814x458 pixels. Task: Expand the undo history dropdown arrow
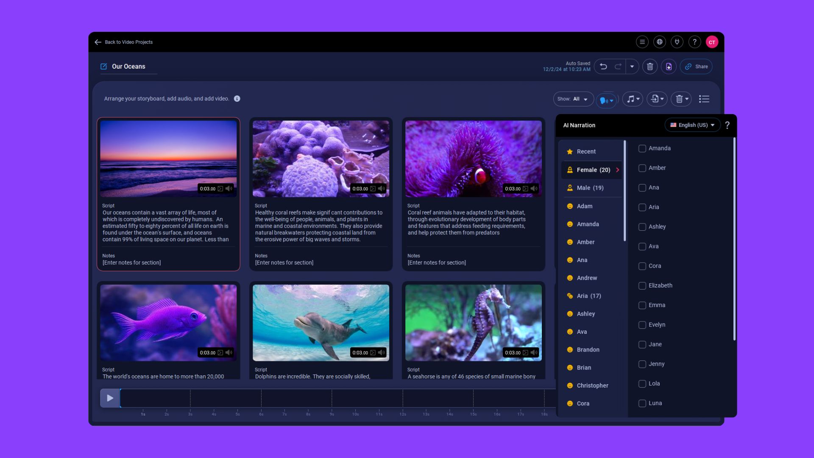[x=632, y=67]
